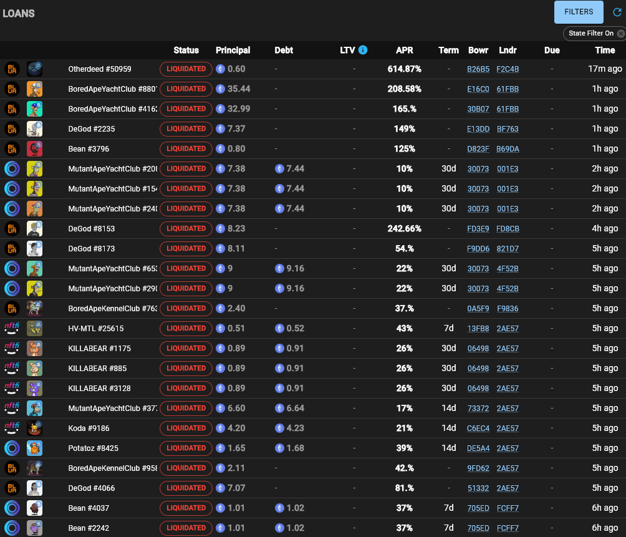Click the blue ring icon for Bean #2242
The height and width of the screenshot is (537, 626).
click(x=12, y=528)
